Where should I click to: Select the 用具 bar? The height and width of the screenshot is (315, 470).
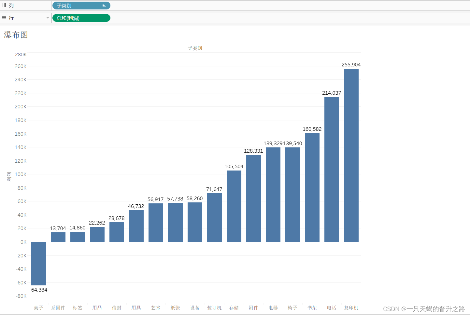[x=136, y=226]
